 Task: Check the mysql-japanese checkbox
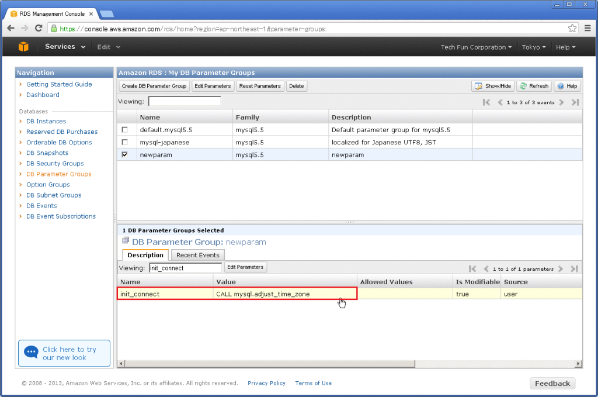[x=125, y=142]
